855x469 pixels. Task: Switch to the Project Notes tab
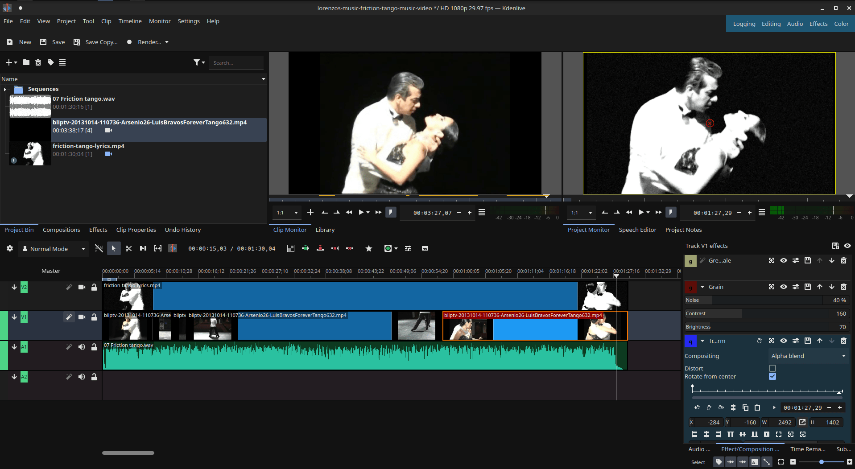click(x=683, y=230)
